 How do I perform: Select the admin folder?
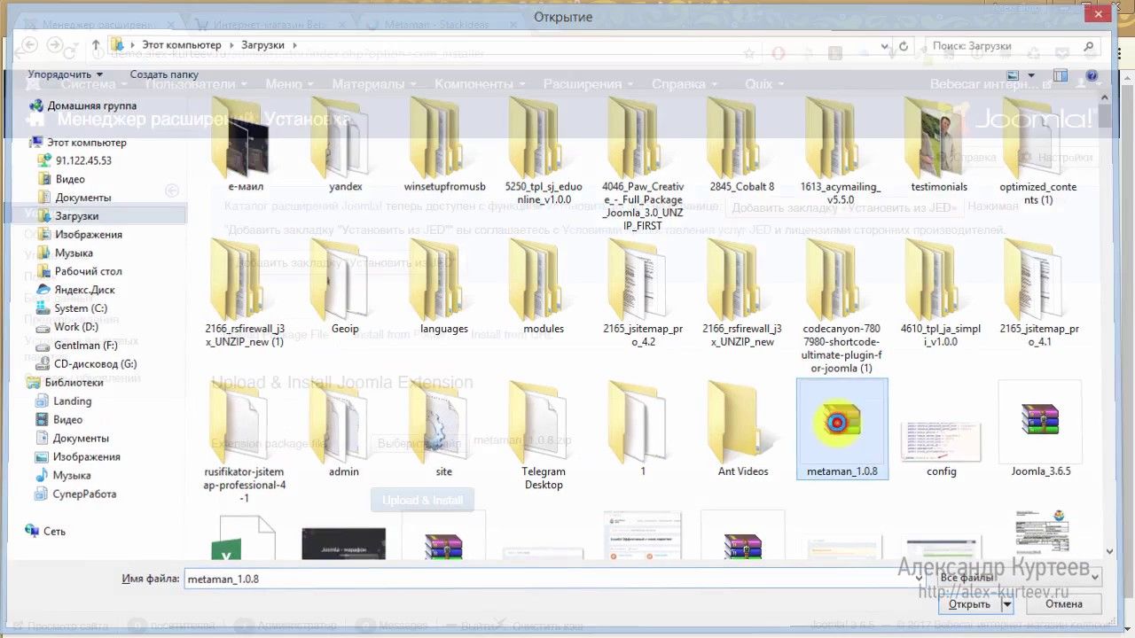tap(344, 429)
